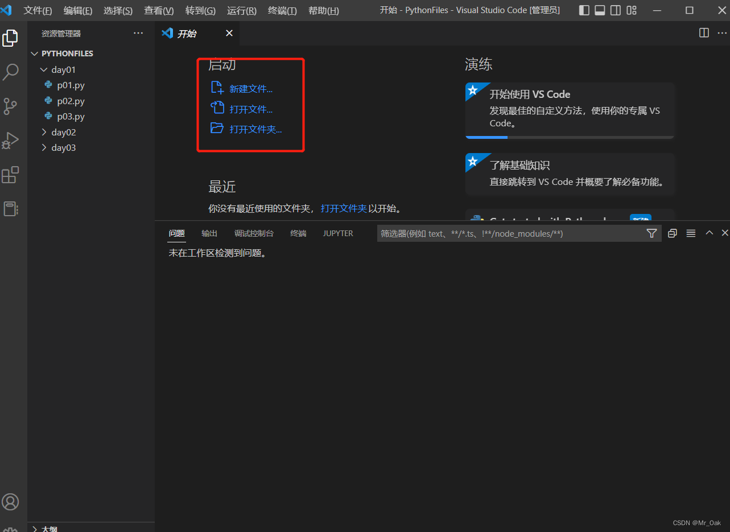The width and height of the screenshot is (730, 532).
Task: Open the 开始使用 VS Code walkthrough card
Action: click(570, 110)
